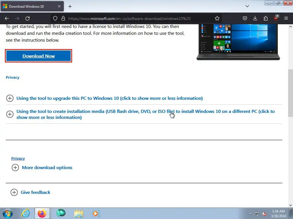This screenshot has height=219, width=293.
Task: Click the Windows 10 laptop image
Action: click(238, 42)
